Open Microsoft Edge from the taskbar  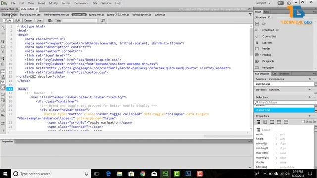tap(108, 174)
